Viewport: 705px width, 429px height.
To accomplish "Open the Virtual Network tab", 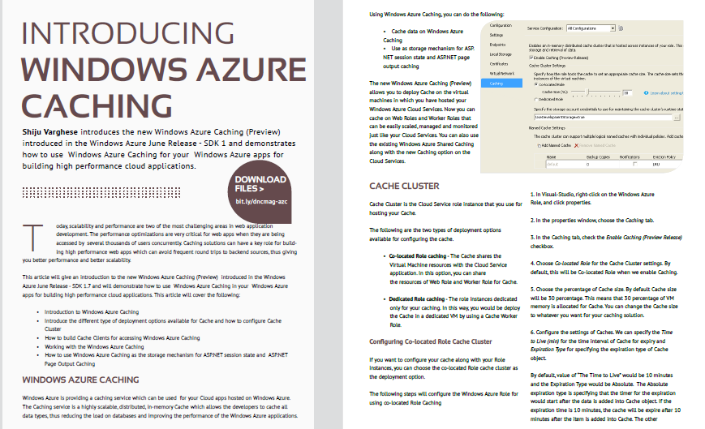I will tap(501, 73).
